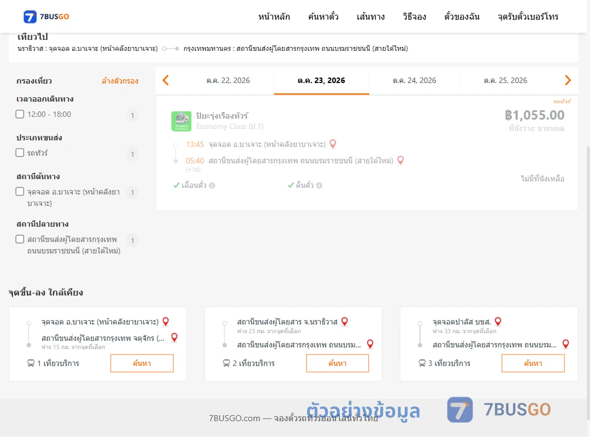Click the 13:45 departure time

click(195, 144)
